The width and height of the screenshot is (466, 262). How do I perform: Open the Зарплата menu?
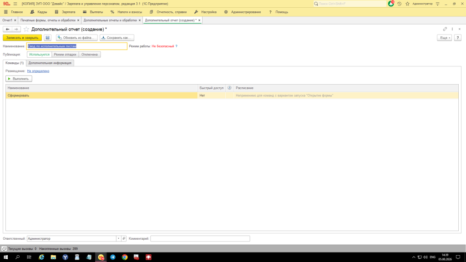coord(65,12)
